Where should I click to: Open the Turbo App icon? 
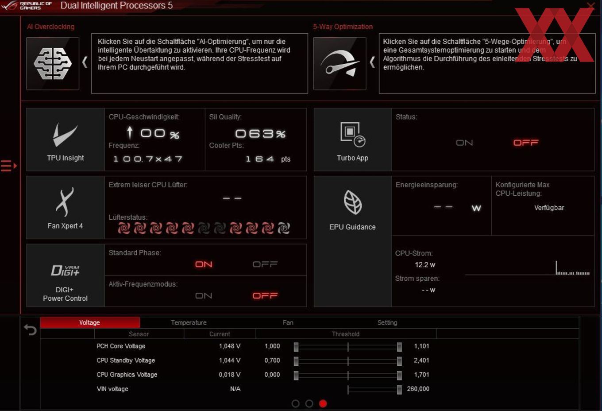coord(353,140)
